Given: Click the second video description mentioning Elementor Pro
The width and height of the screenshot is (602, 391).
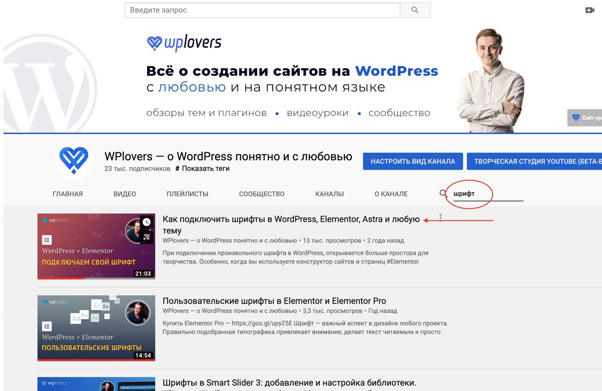Looking at the screenshot, I should [x=305, y=328].
